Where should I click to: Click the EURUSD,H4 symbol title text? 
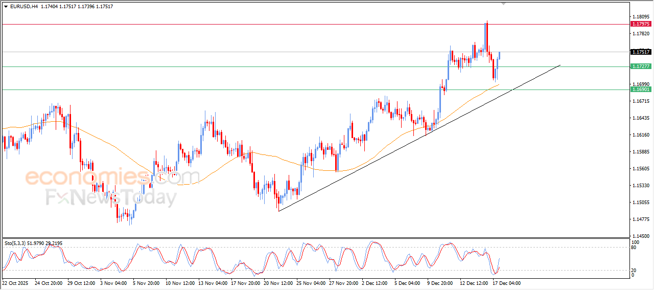[24, 7]
